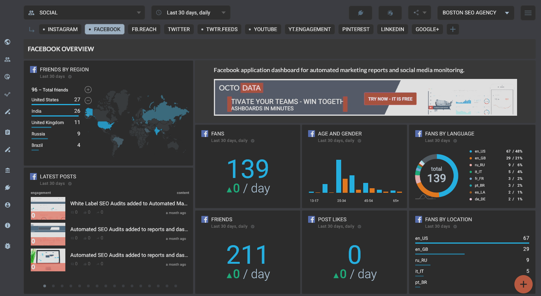Expand the SOCIAL dashboard dropdown

click(x=84, y=13)
